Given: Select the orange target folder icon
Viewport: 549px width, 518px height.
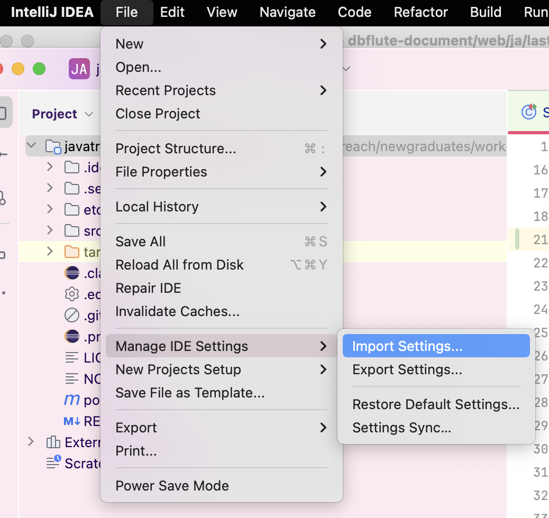Looking at the screenshot, I should tap(72, 252).
